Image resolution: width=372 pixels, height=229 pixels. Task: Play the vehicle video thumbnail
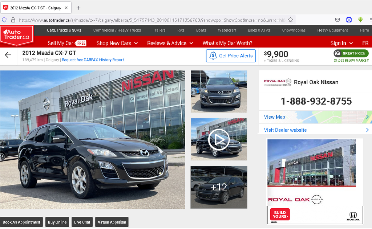(219, 140)
